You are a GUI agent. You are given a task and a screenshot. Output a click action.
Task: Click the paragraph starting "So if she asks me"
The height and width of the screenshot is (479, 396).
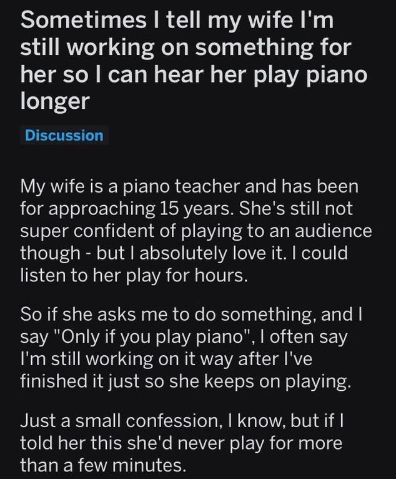coord(191,348)
